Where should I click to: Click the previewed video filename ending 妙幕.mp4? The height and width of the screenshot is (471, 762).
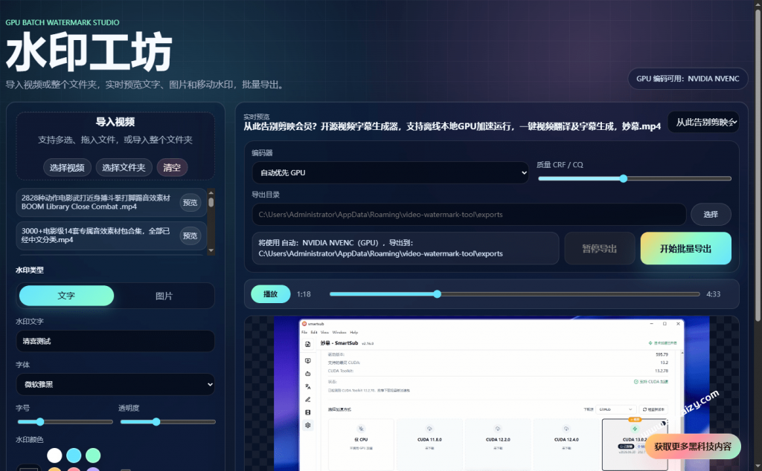452,126
